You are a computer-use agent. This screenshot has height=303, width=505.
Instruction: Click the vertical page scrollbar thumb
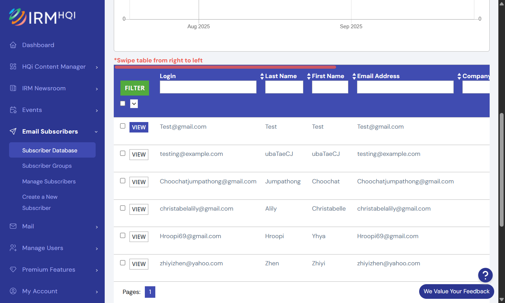pyautogui.click(x=502, y=170)
